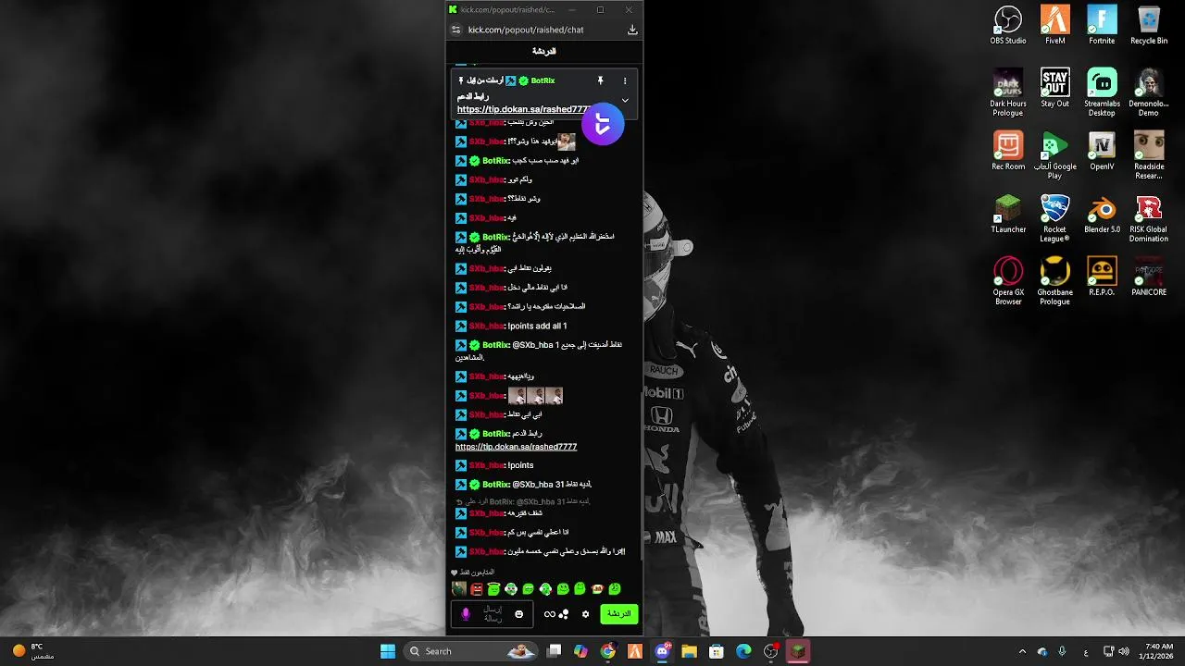
Task: Open pinned tip.dokan.sa support link
Action: point(524,109)
